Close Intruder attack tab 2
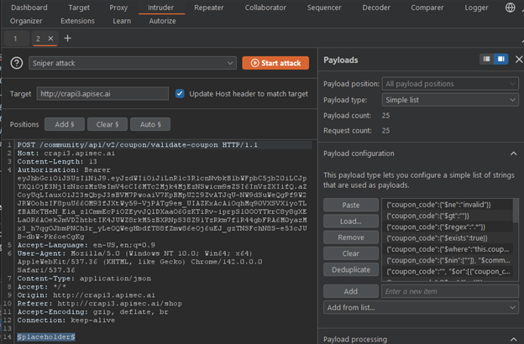 pyautogui.click(x=50, y=39)
